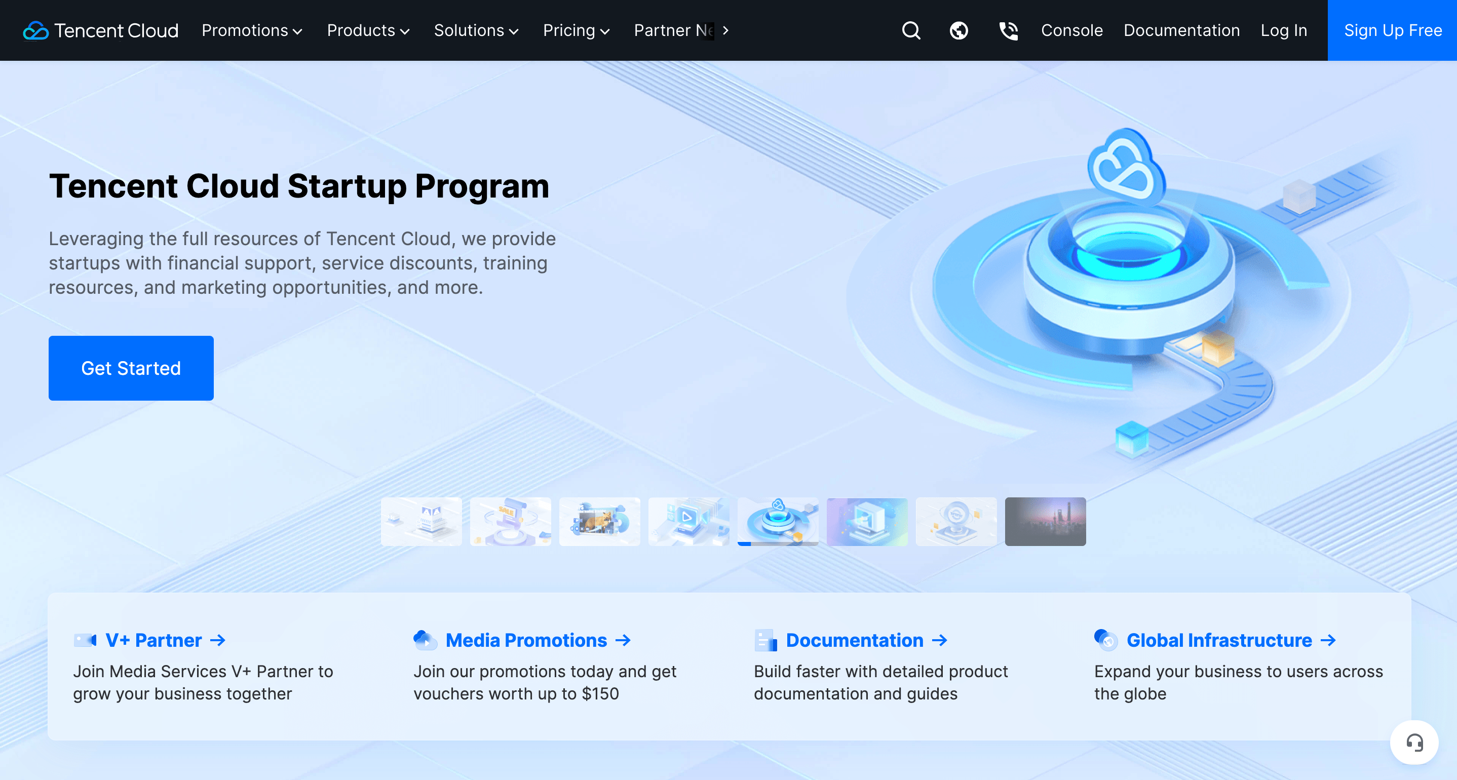
Task: Expand the Solutions dropdown menu
Action: pos(476,30)
